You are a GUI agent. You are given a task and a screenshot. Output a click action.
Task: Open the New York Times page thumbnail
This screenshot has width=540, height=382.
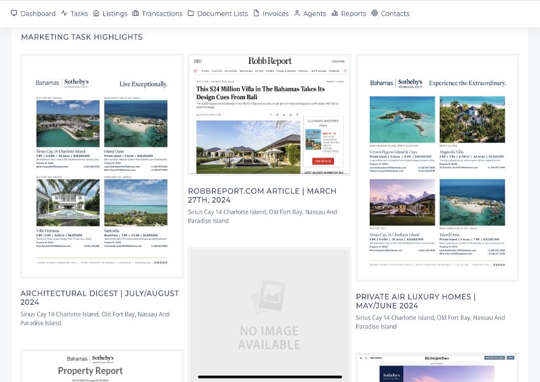coord(437,367)
